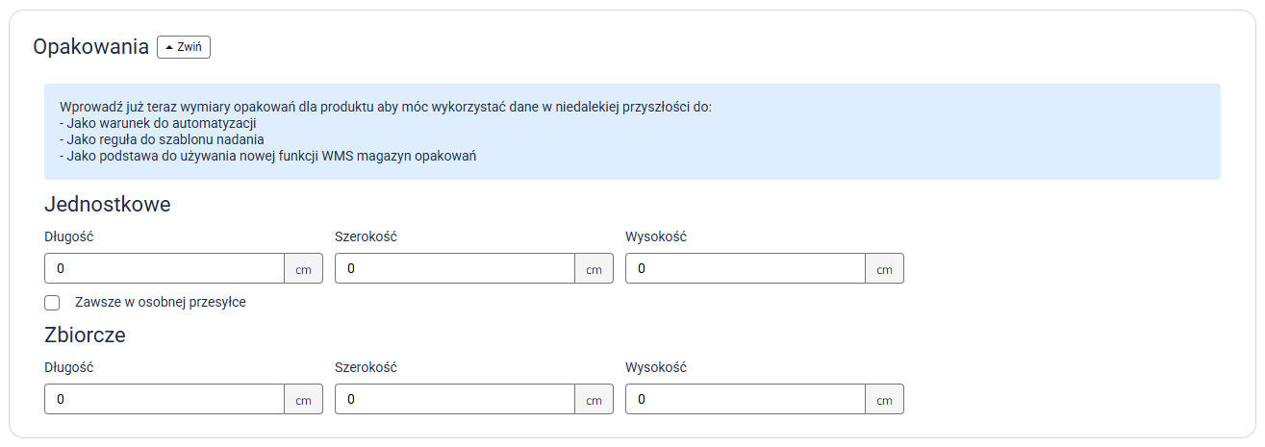Viewport: 1265px width, 447px height.
Task: Focus the Jednostkowe Wysokość input field
Action: tap(745, 269)
